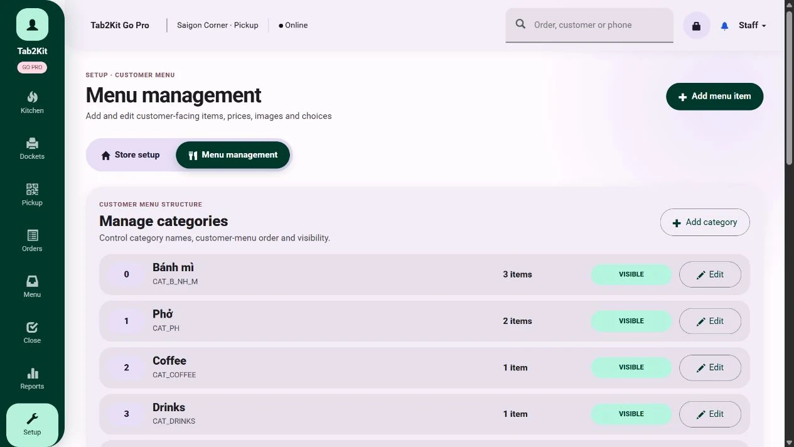Focus the Order, customer or phone search field

[x=589, y=25]
